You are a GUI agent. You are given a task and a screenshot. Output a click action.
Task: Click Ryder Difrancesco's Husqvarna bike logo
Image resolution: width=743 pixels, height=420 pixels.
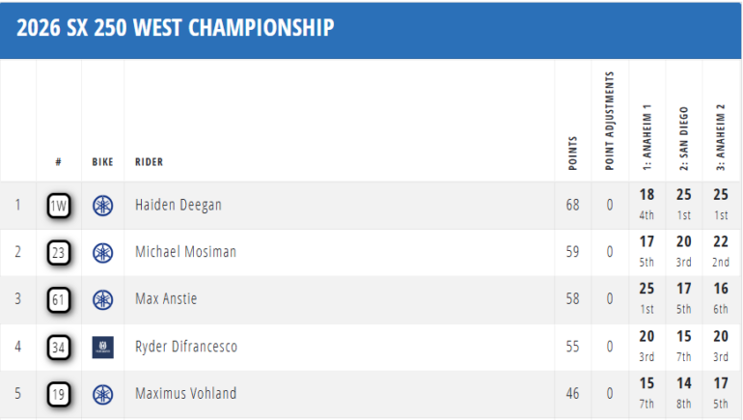coord(102,347)
